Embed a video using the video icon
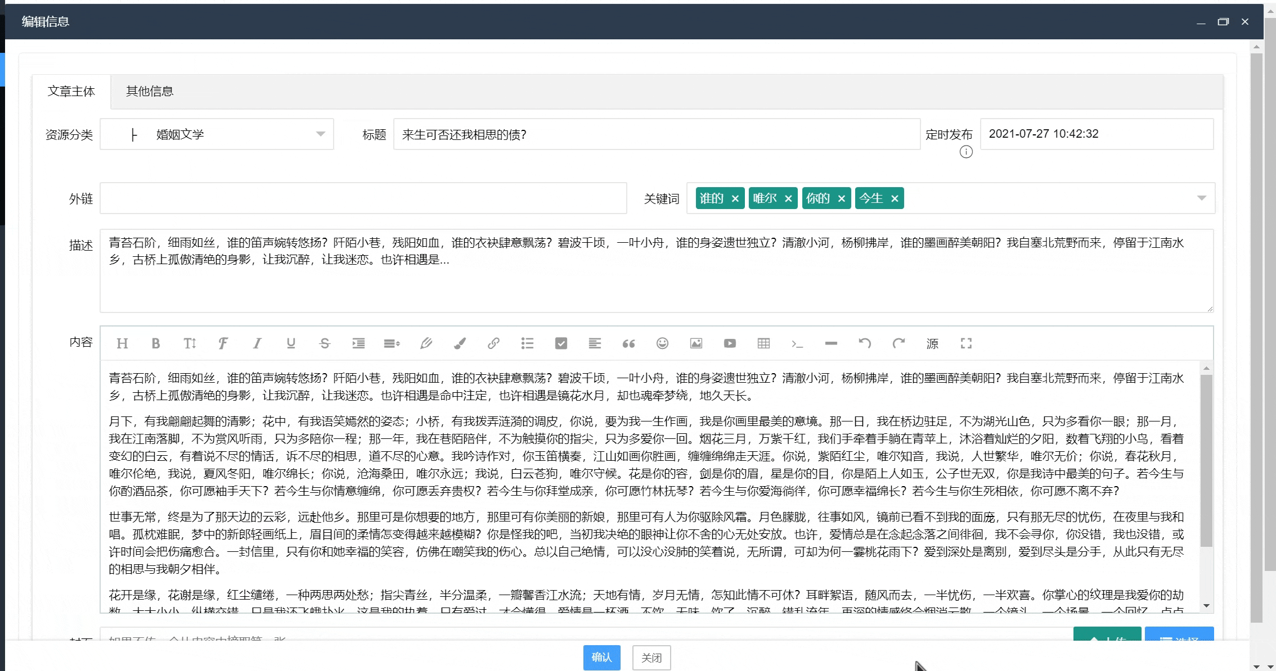The width and height of the screenshot is (1276, 671). [x=730, y=343]
